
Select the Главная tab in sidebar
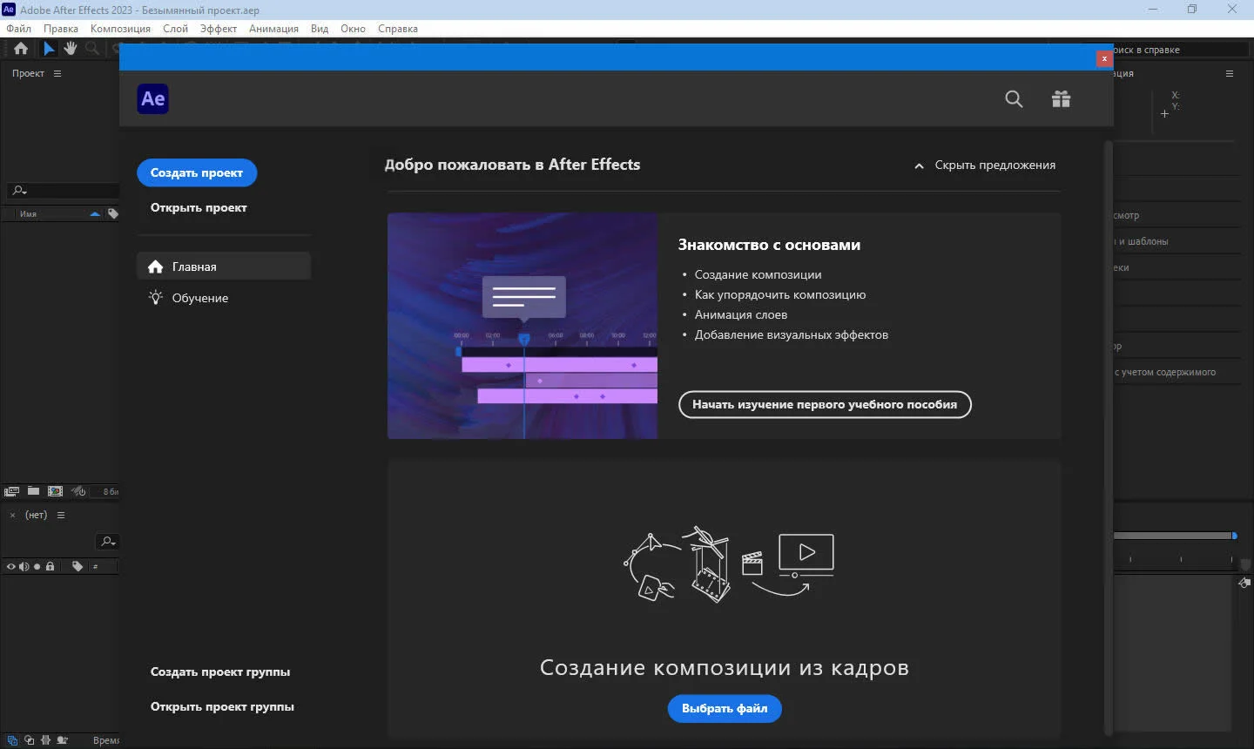224,267
